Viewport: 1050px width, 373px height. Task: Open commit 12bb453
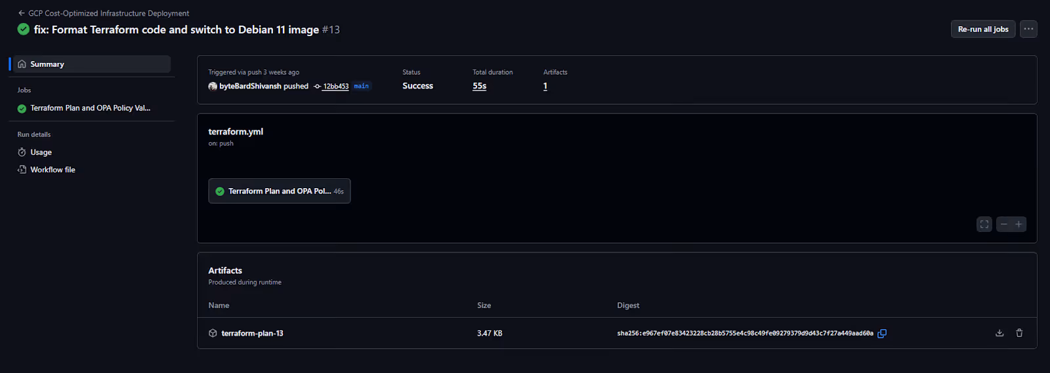335,87
